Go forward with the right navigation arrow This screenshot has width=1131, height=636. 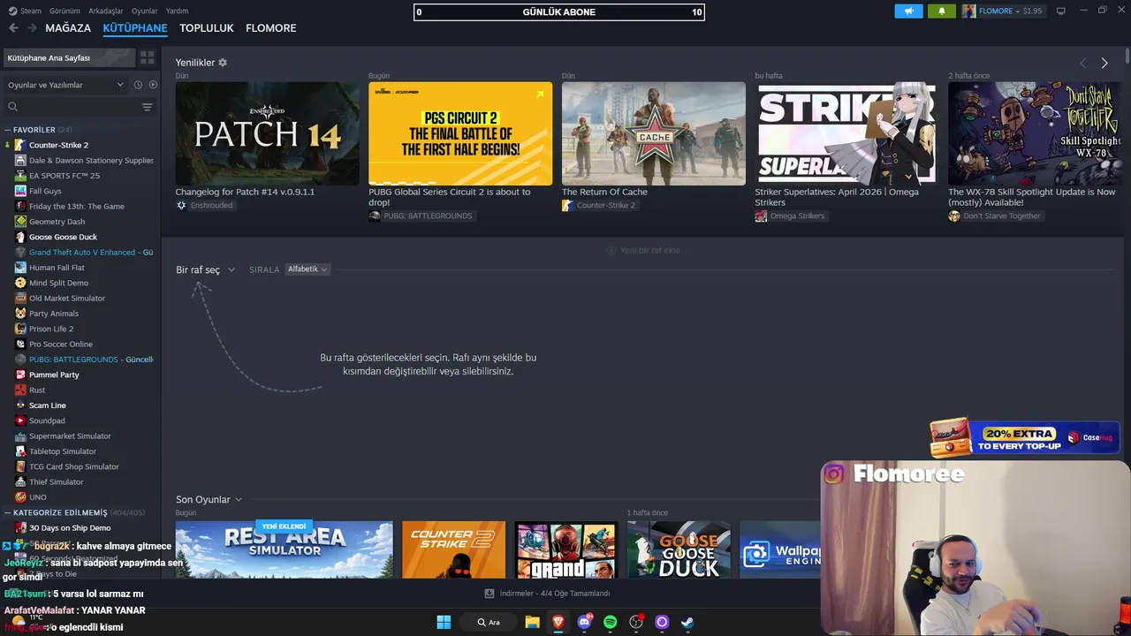[x=32, y=28]
